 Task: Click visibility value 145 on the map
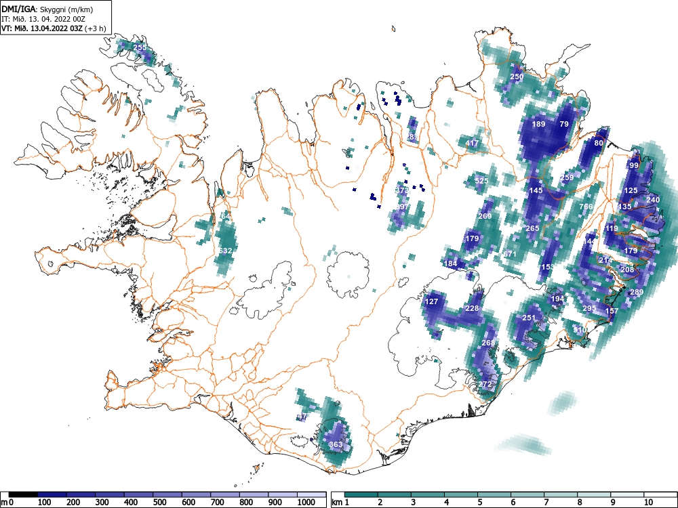click(x=536, y=190)
